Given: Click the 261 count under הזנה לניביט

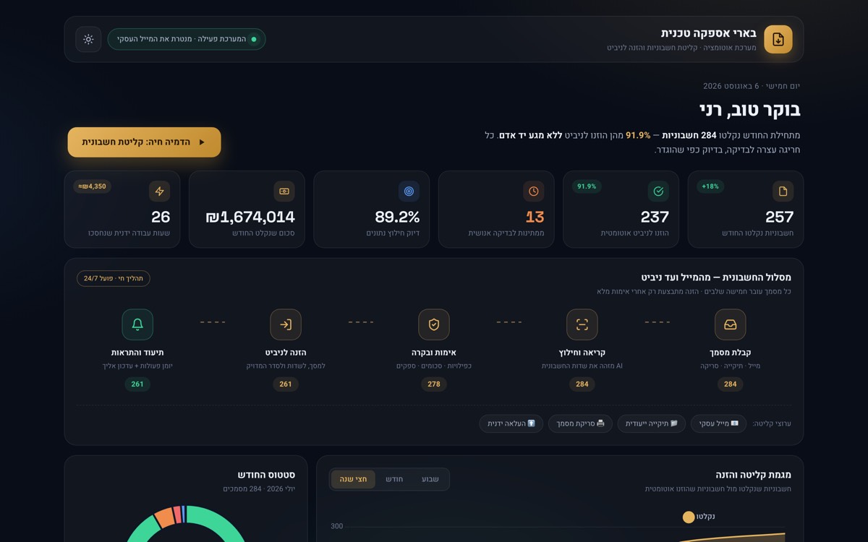Looking at the screenshot, I should pyautogui.click(x=286, y=384).
